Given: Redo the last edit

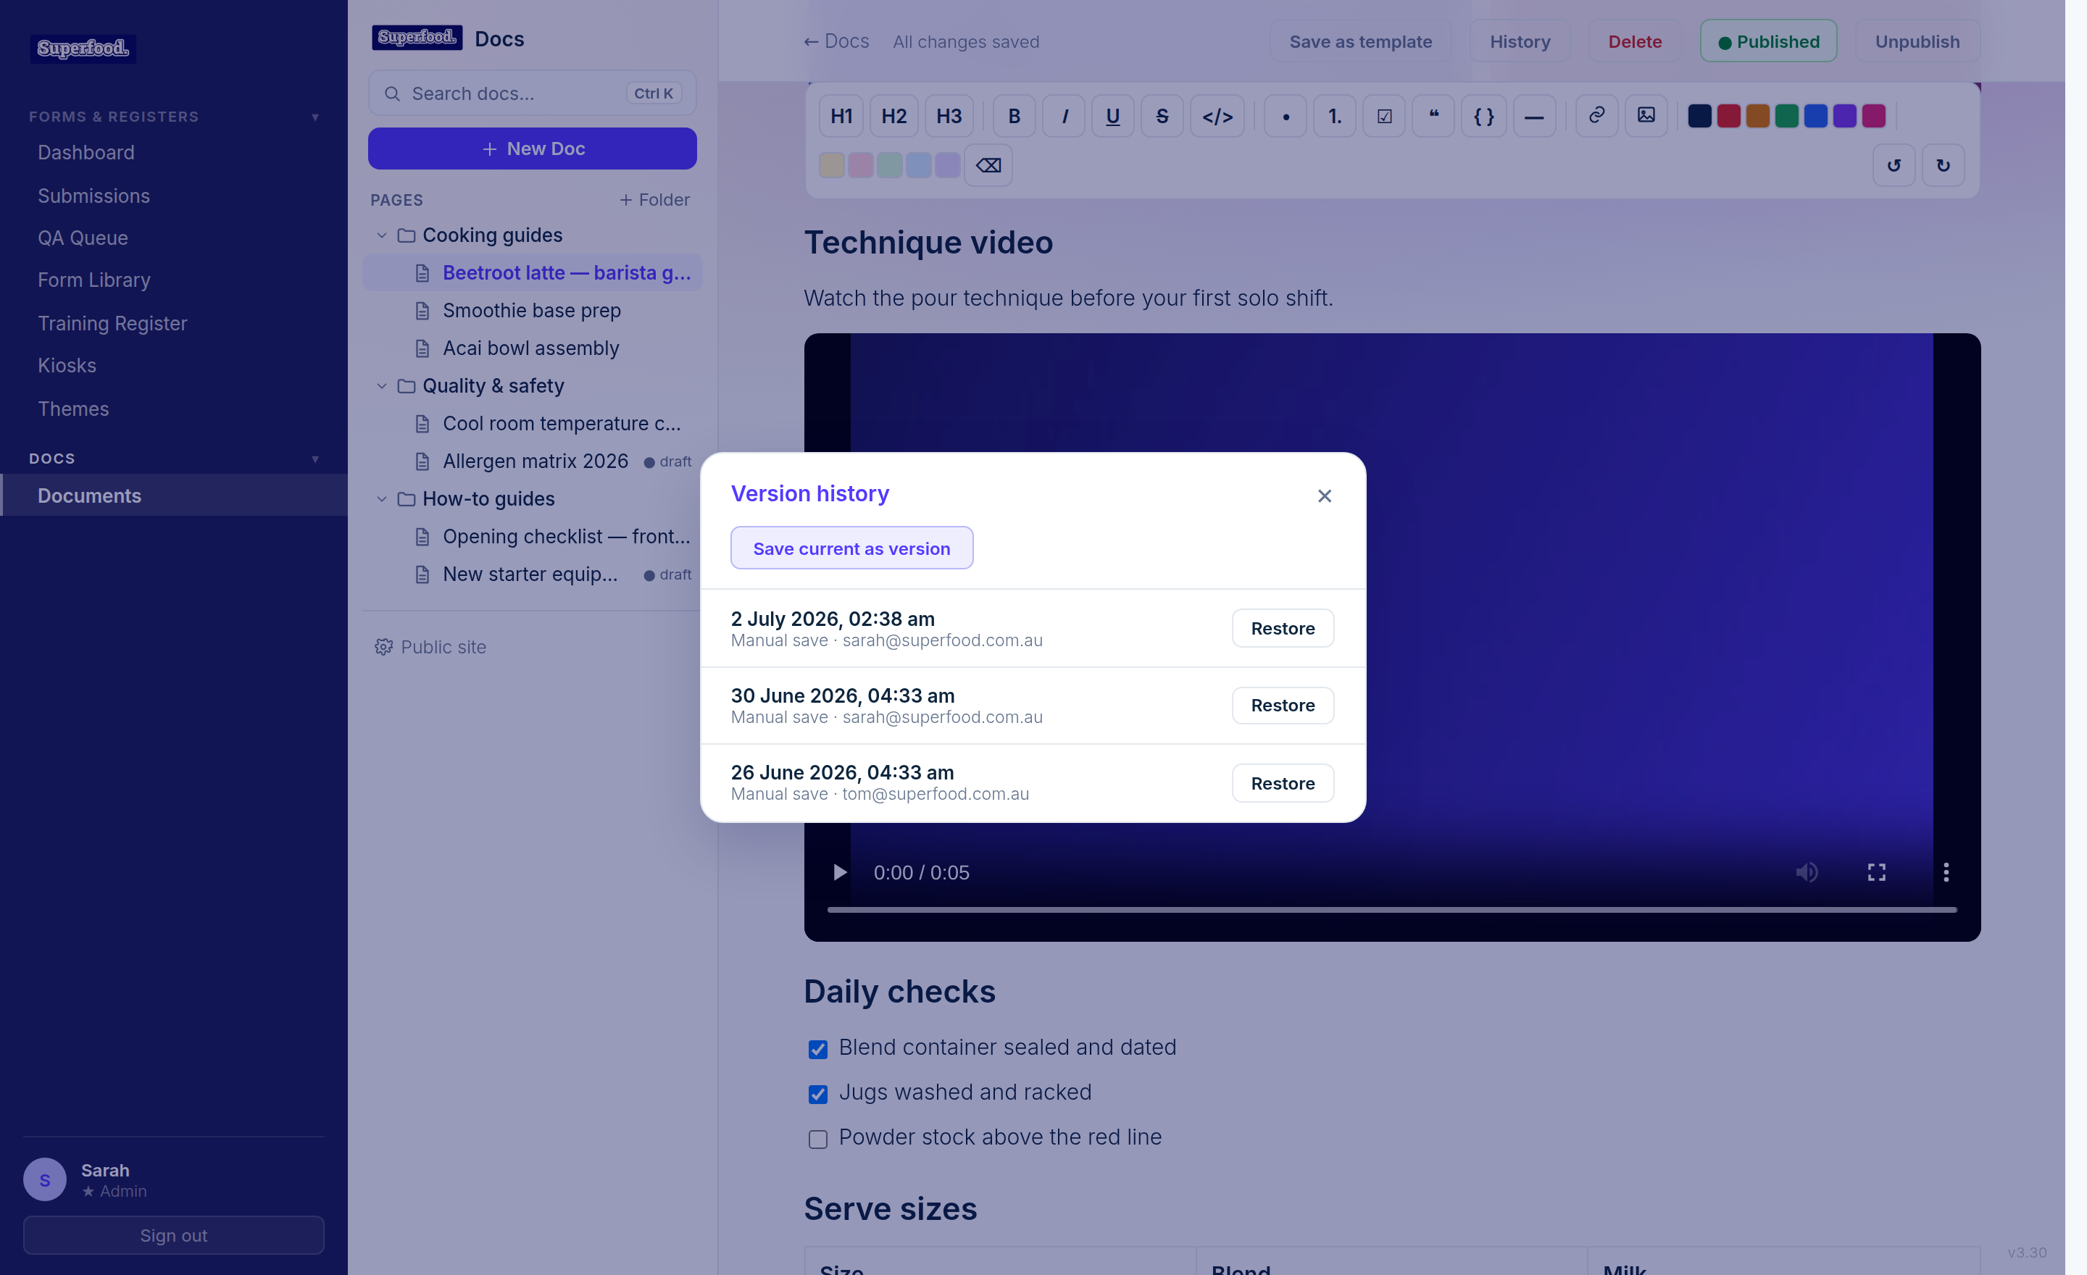Looking at the screenshot, I should [x=1943, y=165].
